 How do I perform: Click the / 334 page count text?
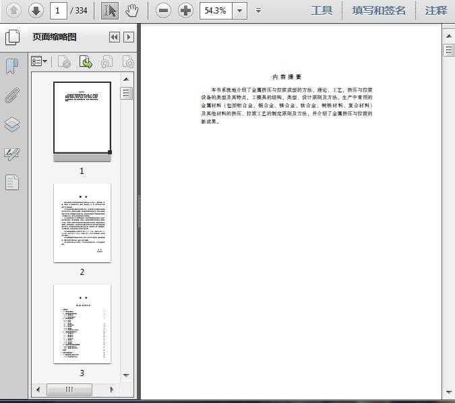pyautogui.click(x=79, y=11)
